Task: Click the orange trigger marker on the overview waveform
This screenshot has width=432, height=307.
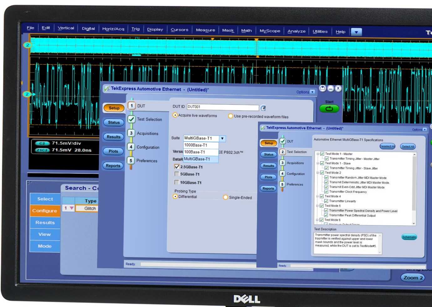Action: pos(213,39)
